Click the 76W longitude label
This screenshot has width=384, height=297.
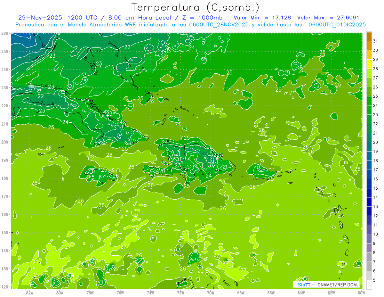pos(120,293)
